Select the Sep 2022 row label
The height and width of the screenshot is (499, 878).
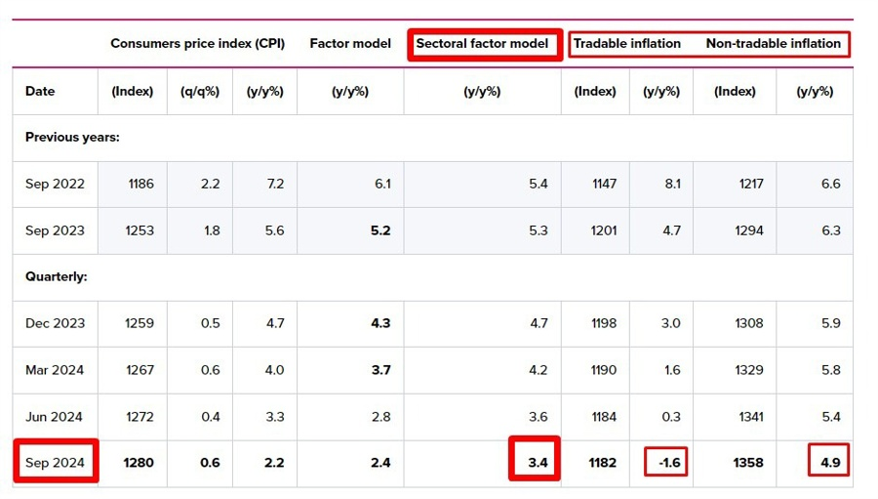[x=56, y=184]
